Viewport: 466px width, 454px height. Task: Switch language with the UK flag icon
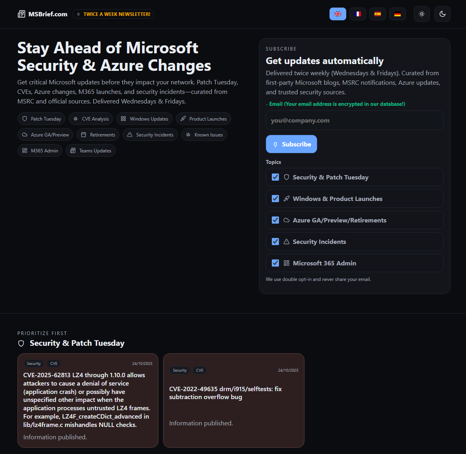coord(337,14)
